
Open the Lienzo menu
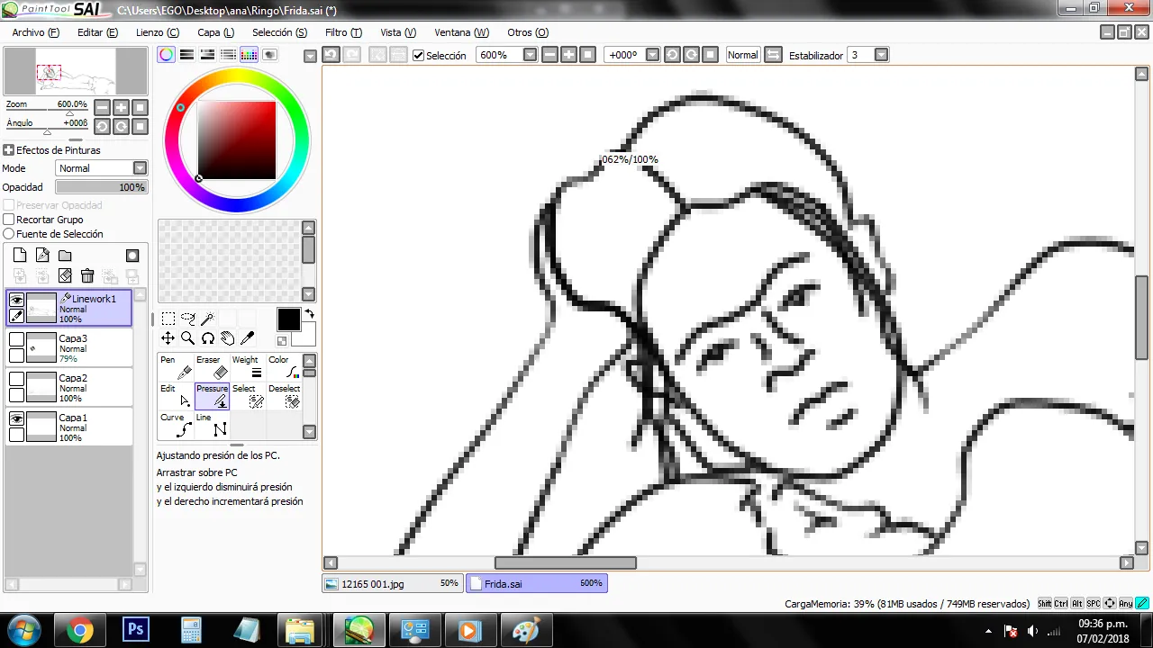[158, 32]
